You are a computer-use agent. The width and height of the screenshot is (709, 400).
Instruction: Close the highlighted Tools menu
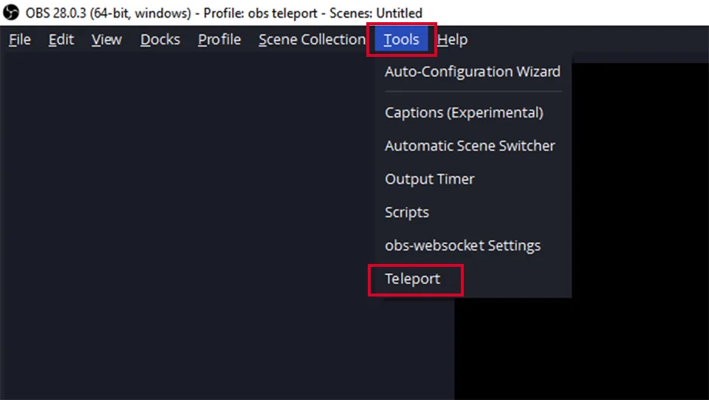(402, 40)
